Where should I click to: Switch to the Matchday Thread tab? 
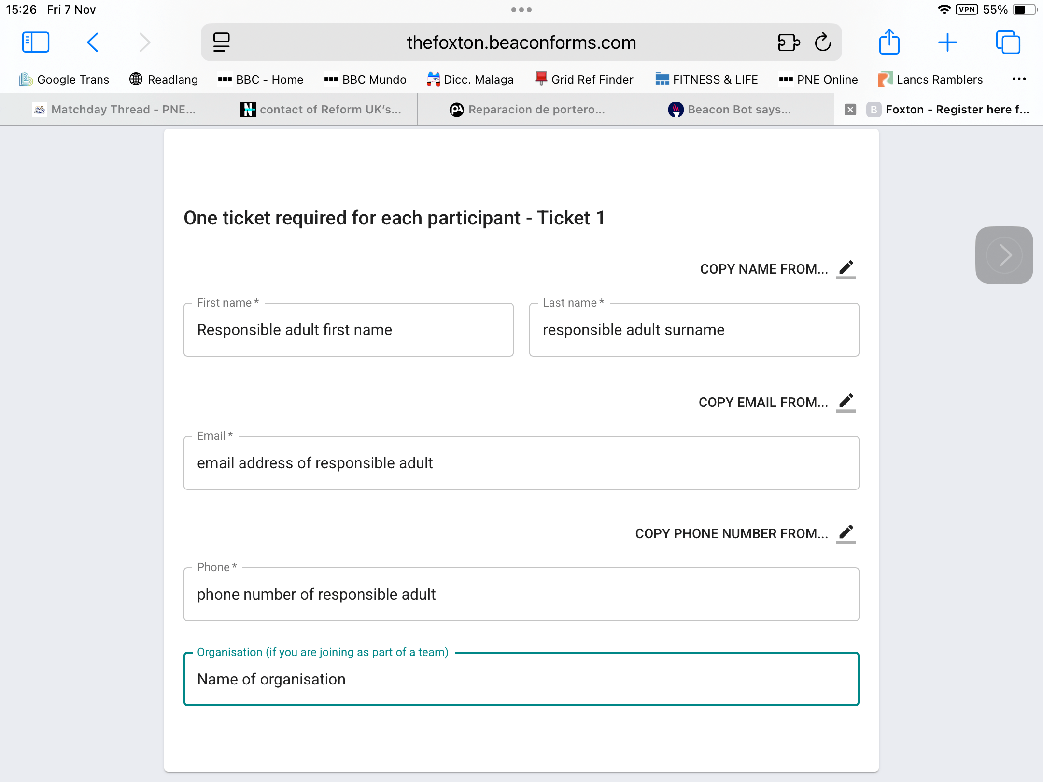click(114, 110)
